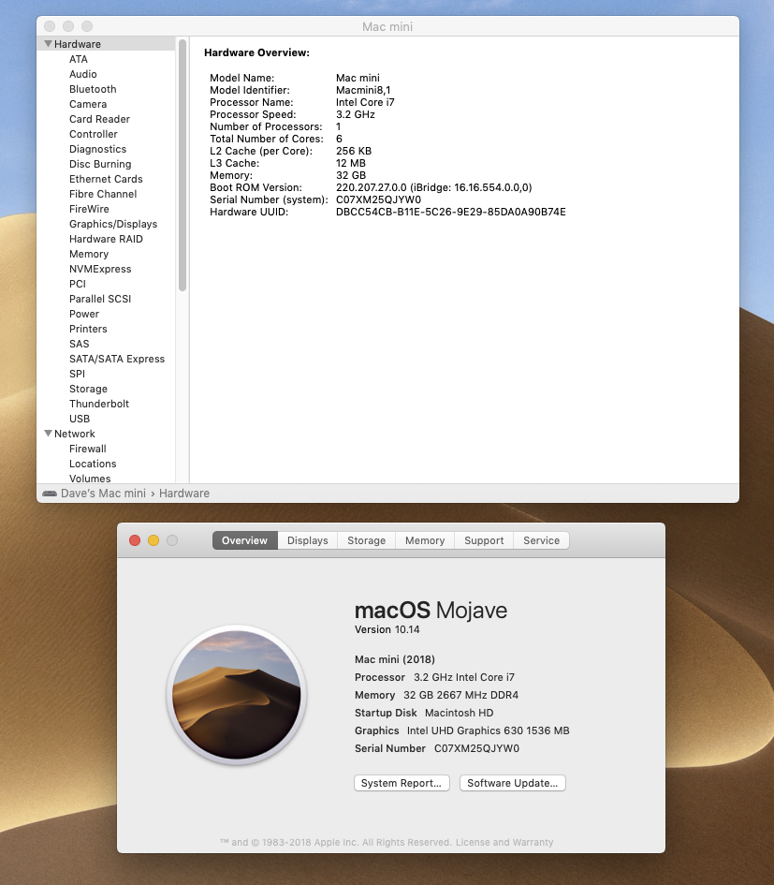
Task: Close the About This Mac window
Action: [x=135, y=540]
